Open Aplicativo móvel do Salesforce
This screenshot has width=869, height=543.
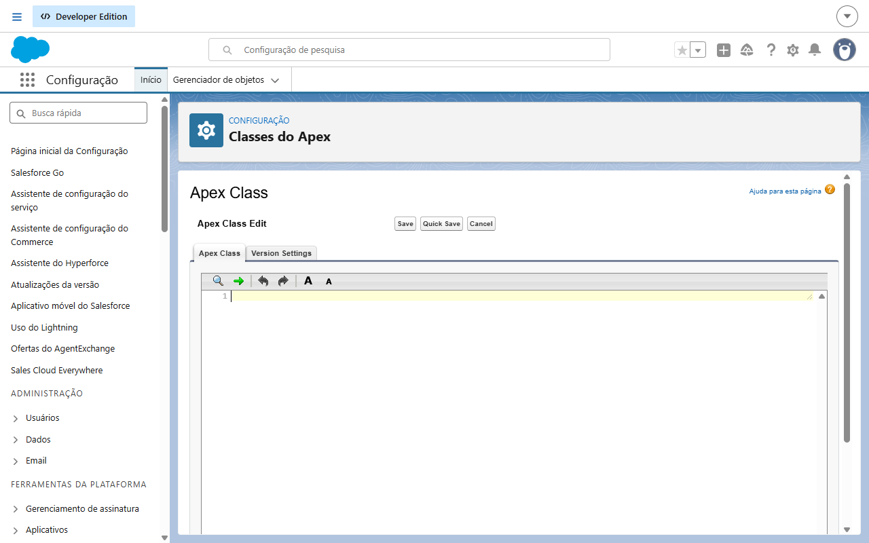pos(70,306)
